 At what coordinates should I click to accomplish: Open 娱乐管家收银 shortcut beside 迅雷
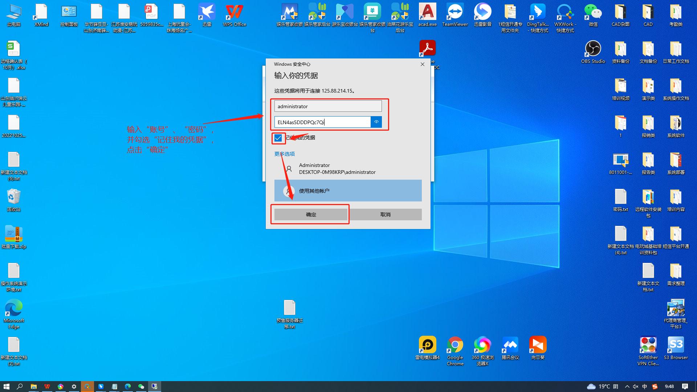[290, 15]
